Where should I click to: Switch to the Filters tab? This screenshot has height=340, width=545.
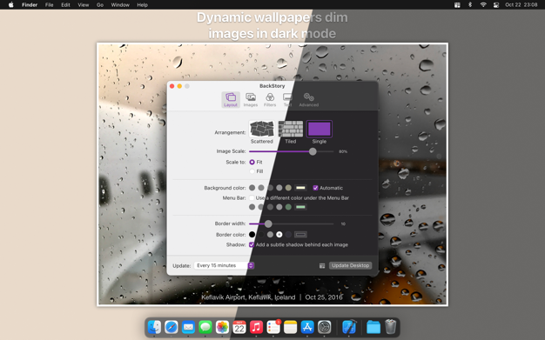tap(270, 100)
